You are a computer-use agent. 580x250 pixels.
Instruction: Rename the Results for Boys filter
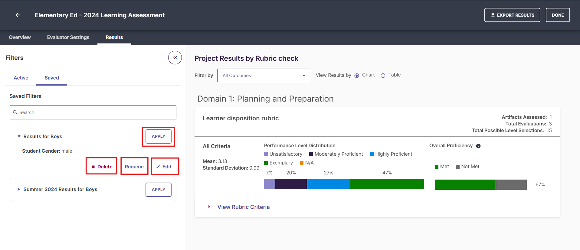[134, 167]
